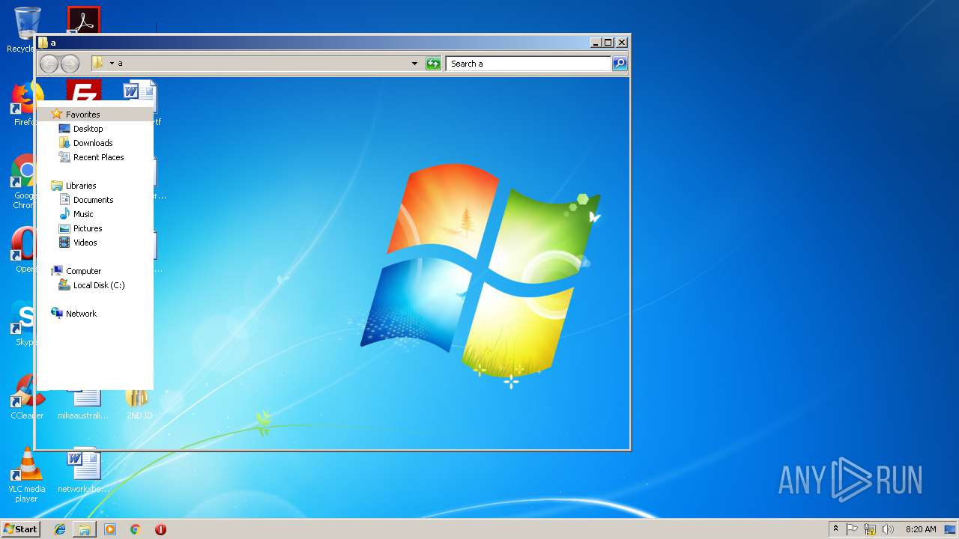
Task: Go forward with the Explorer forward arrow
Action: point(70,64)
